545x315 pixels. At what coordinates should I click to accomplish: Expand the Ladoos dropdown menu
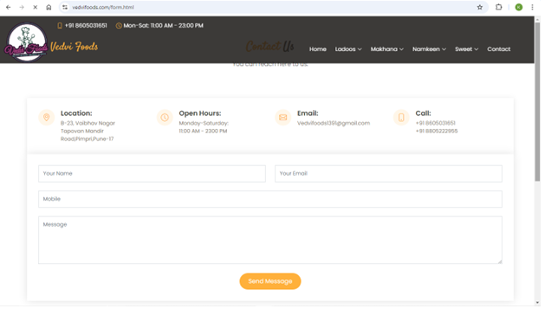click(x=348, y=49)
